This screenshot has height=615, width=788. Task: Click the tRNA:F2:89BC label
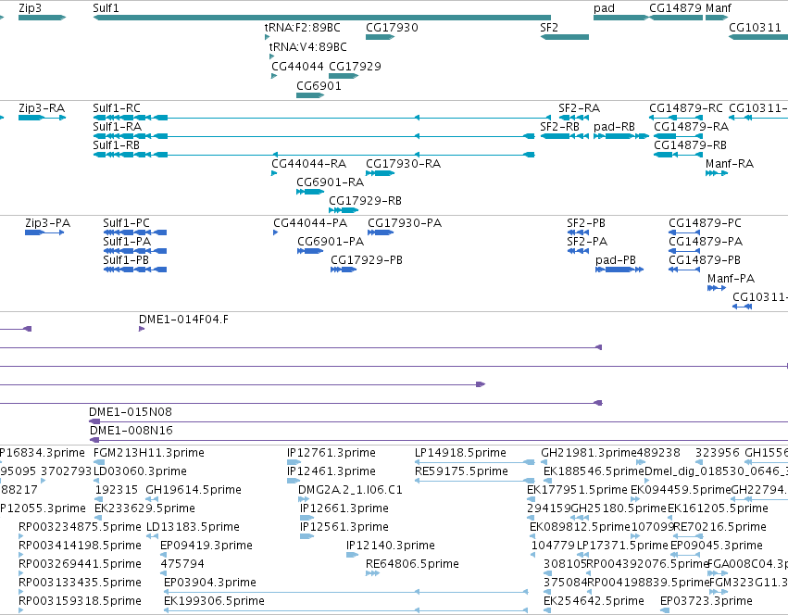[x=303, y=28]
